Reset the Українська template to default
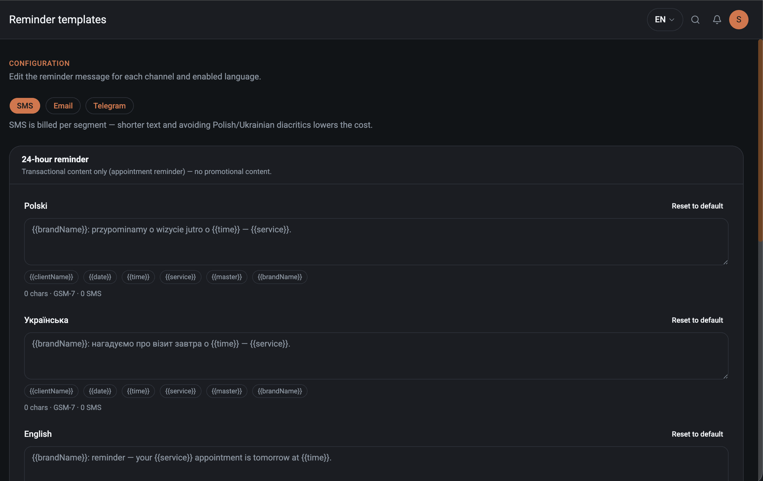 [697, 320]
